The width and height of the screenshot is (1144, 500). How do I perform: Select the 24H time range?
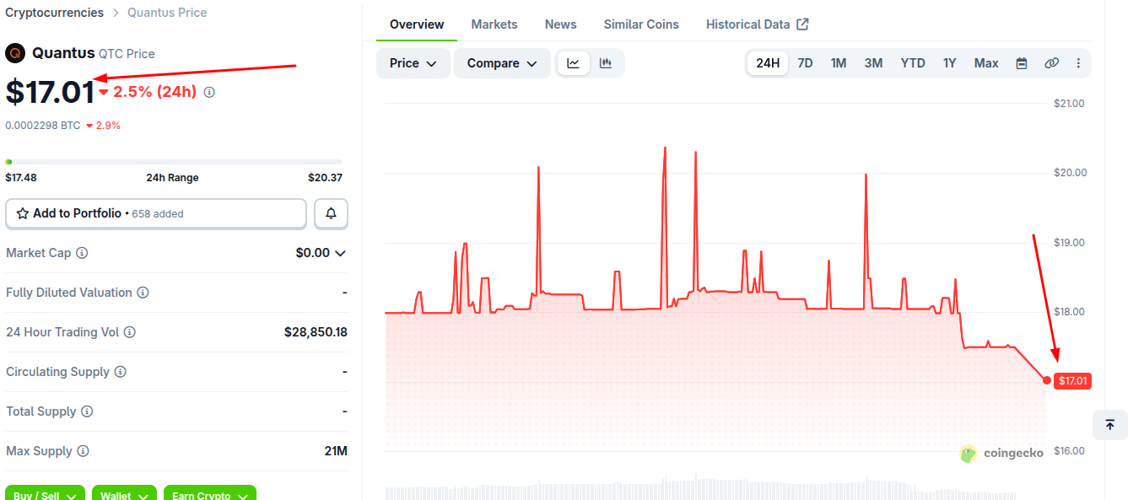pos(768,63)
